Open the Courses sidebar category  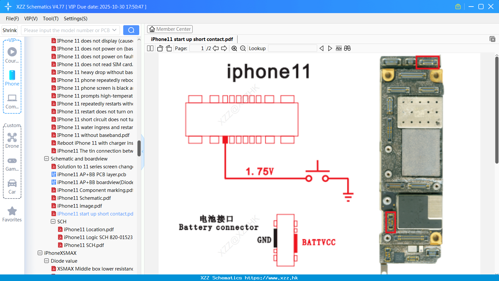pos(12,55)
